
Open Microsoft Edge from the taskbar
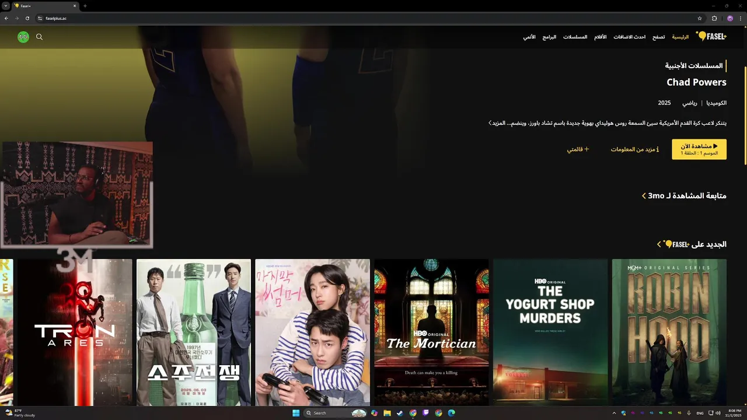pyautogui.click(x=451, y=413)
